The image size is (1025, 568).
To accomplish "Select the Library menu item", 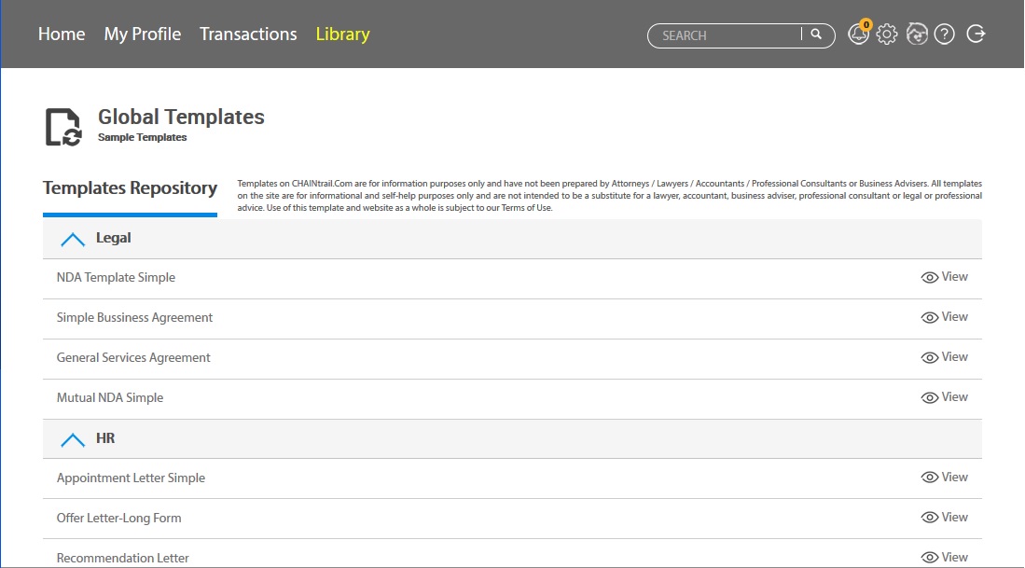I will [342, 35].
